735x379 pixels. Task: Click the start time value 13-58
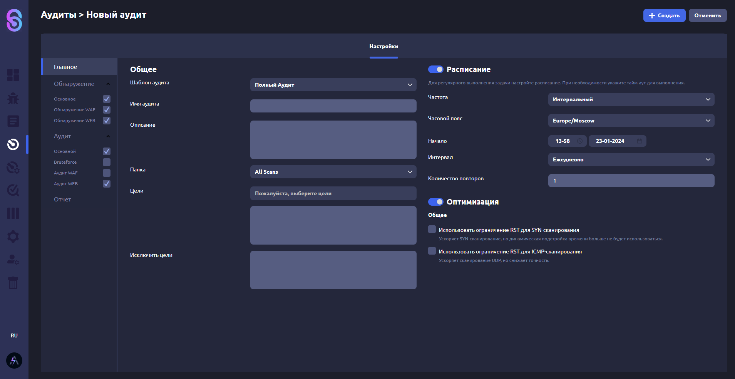pyautogui.click(x=563, y=141)
